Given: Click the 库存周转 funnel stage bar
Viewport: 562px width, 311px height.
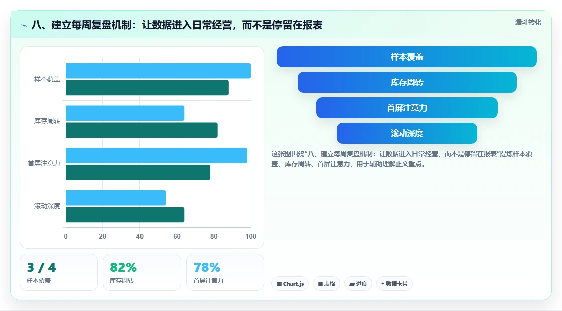Looking at the screenshot, I should click(407, 82).
